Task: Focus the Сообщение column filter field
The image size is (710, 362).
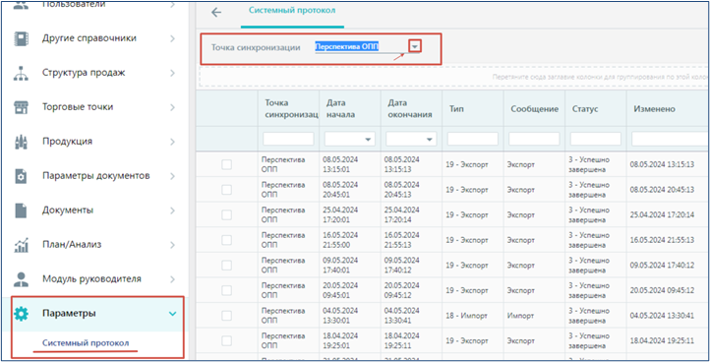Action: 534,139
